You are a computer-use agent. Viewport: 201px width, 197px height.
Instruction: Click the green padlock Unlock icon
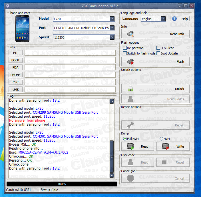130,89
